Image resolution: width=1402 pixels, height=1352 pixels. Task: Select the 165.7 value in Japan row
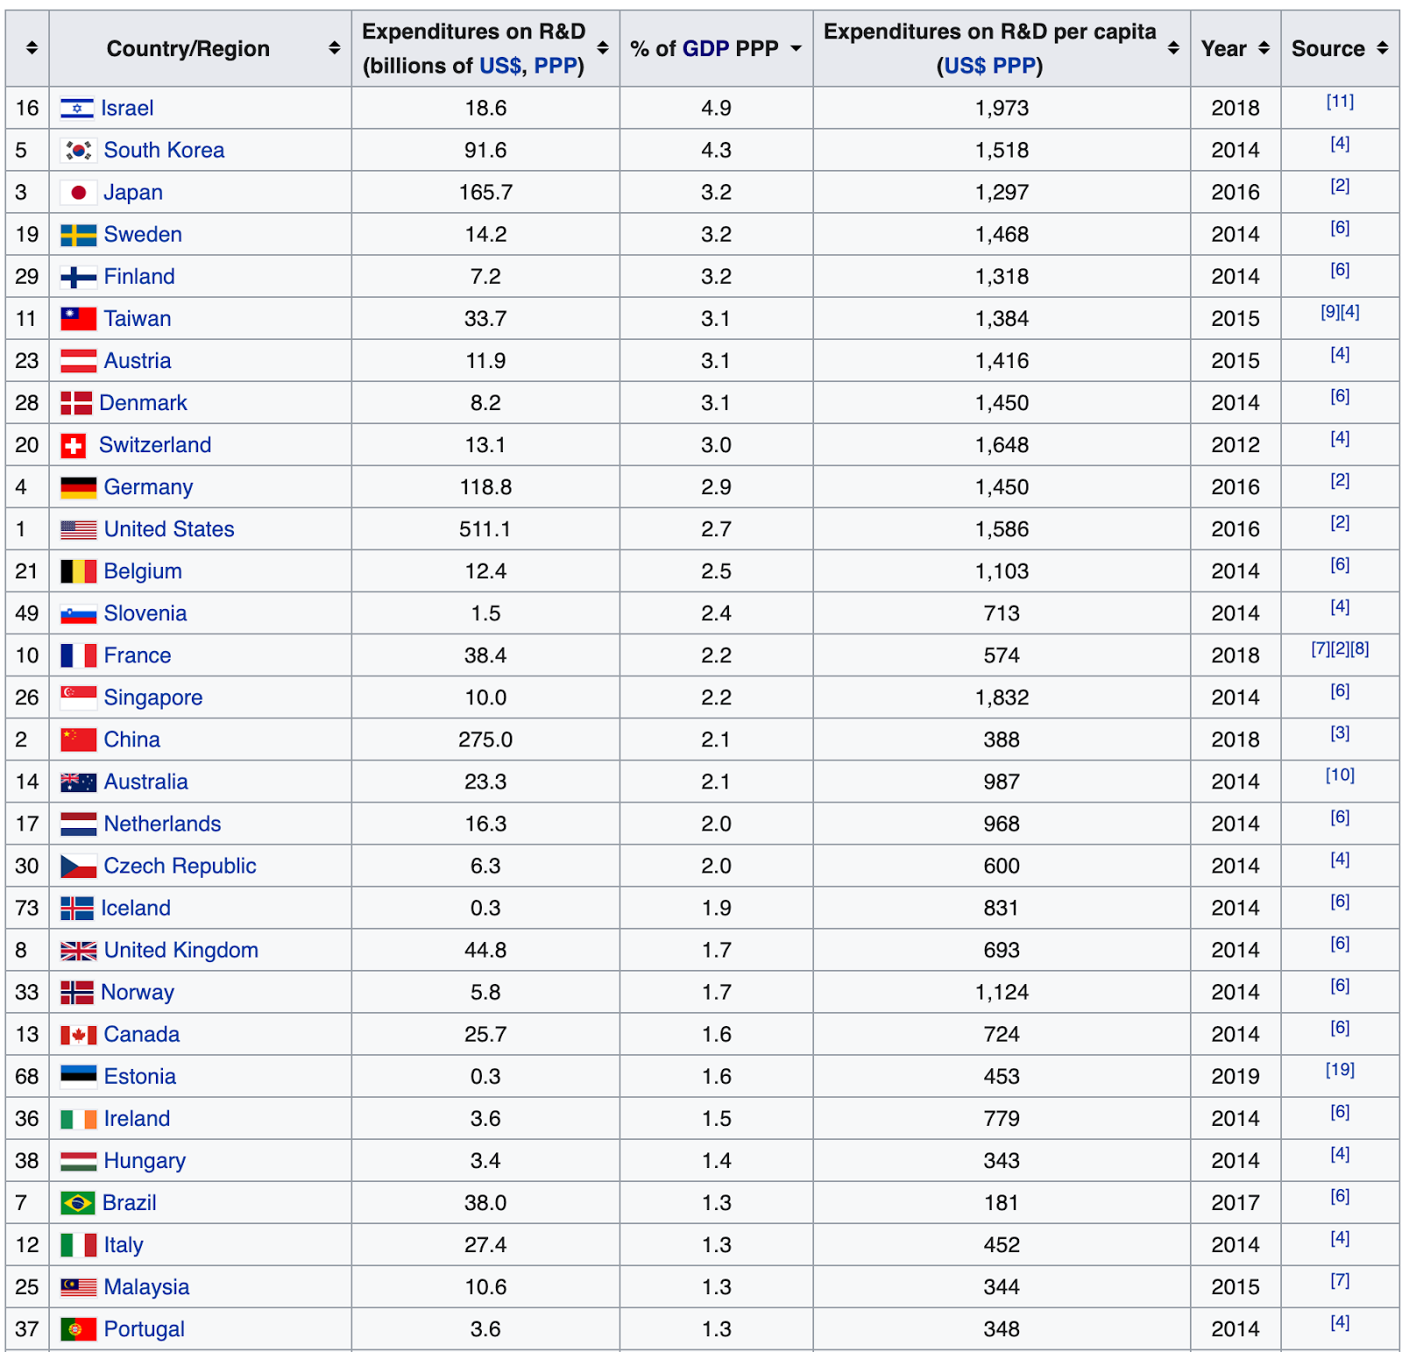485,193
